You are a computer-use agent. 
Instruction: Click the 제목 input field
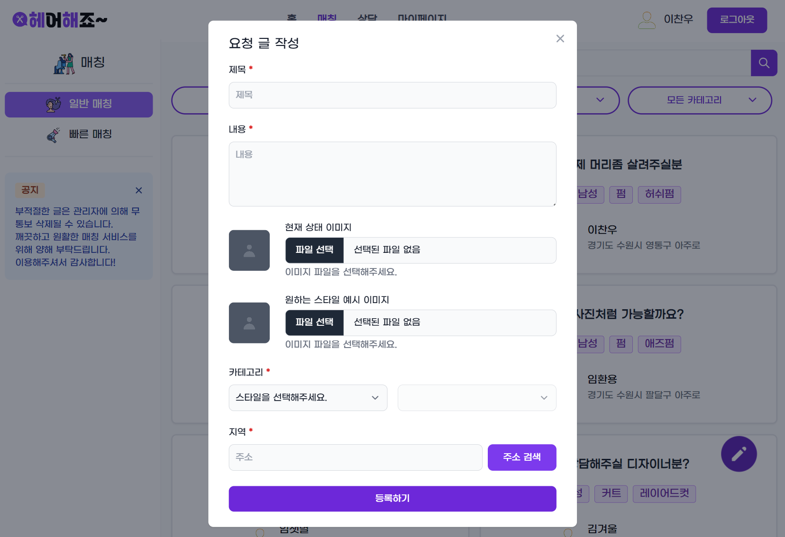[392, 95]
